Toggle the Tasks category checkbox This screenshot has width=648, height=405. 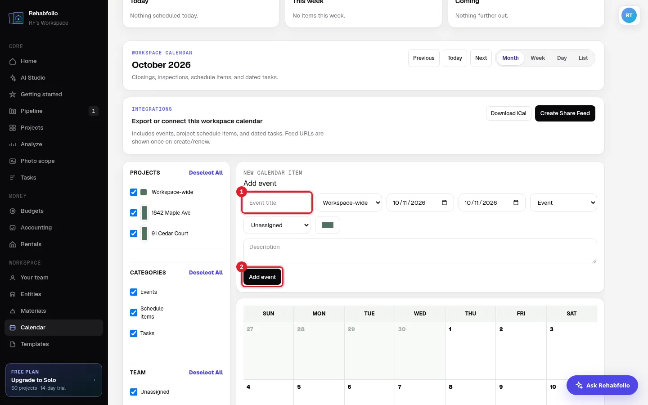coord(134,333)
